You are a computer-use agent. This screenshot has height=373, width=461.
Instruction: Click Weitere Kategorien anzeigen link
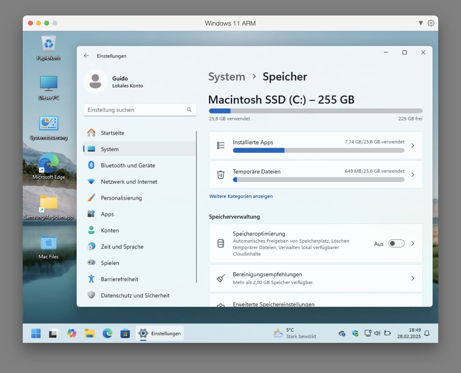click(x=241, y=196)
